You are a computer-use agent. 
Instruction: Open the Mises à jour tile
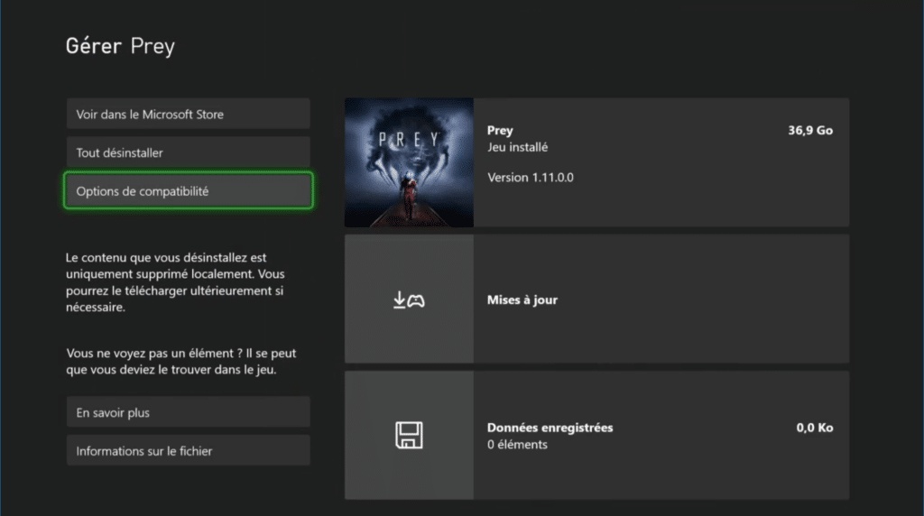pyautogui.click(x=597, y=299)
